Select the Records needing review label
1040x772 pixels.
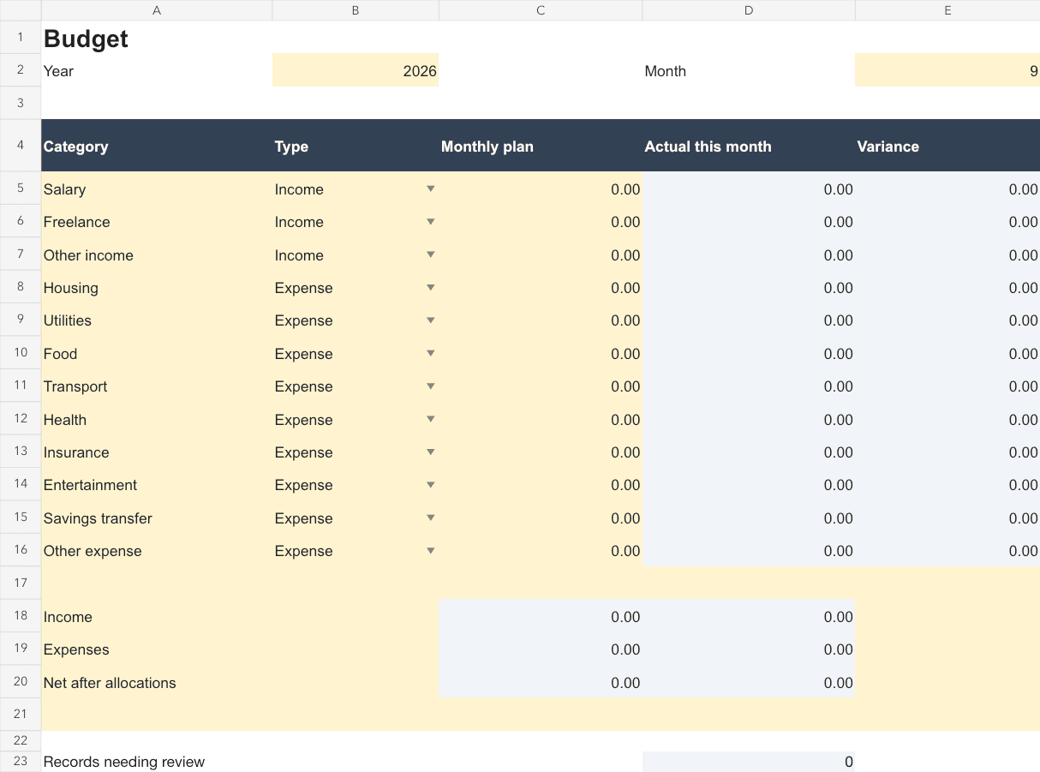[x=157, y=761]
